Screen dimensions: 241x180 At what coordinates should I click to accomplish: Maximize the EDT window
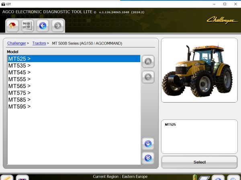[x=225, y=4]
